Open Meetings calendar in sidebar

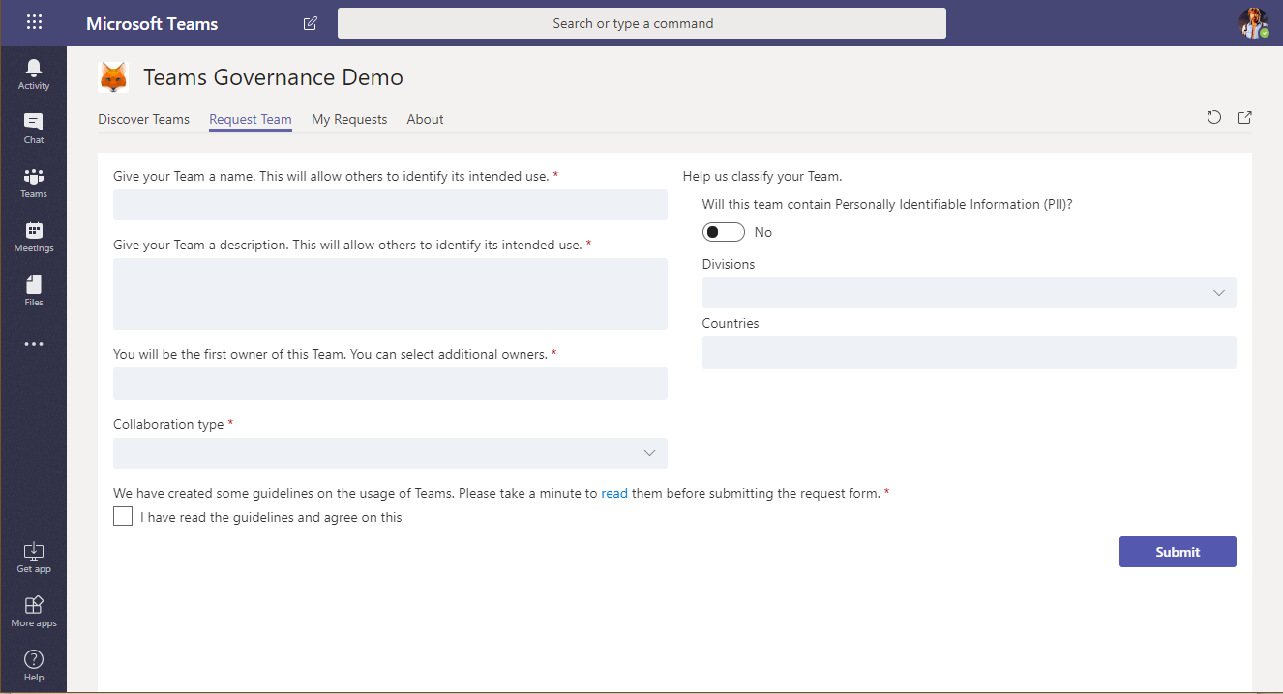pos(34,237)
